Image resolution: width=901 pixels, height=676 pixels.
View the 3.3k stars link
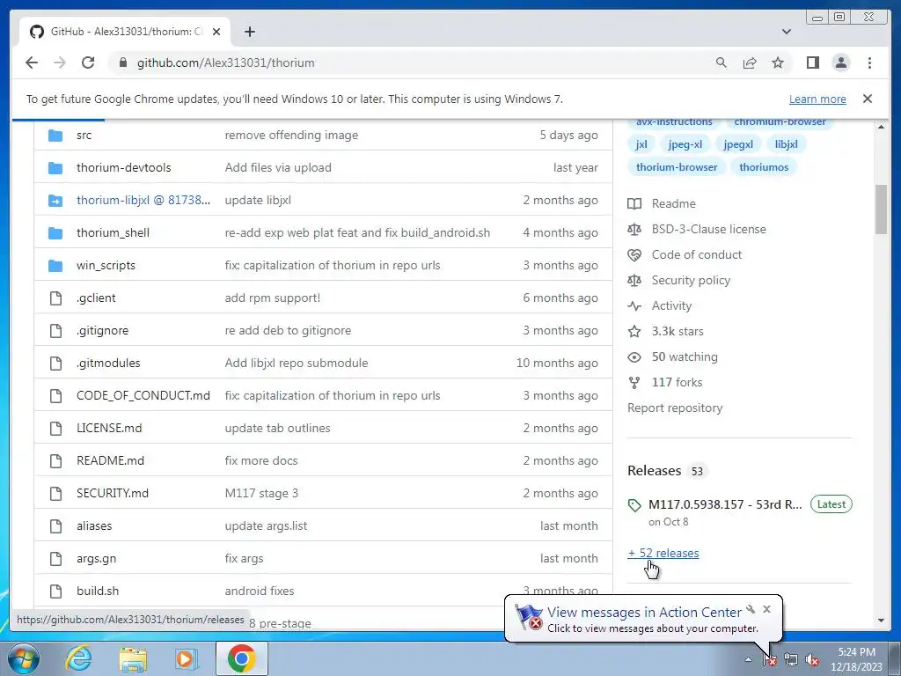coord(665,331)
